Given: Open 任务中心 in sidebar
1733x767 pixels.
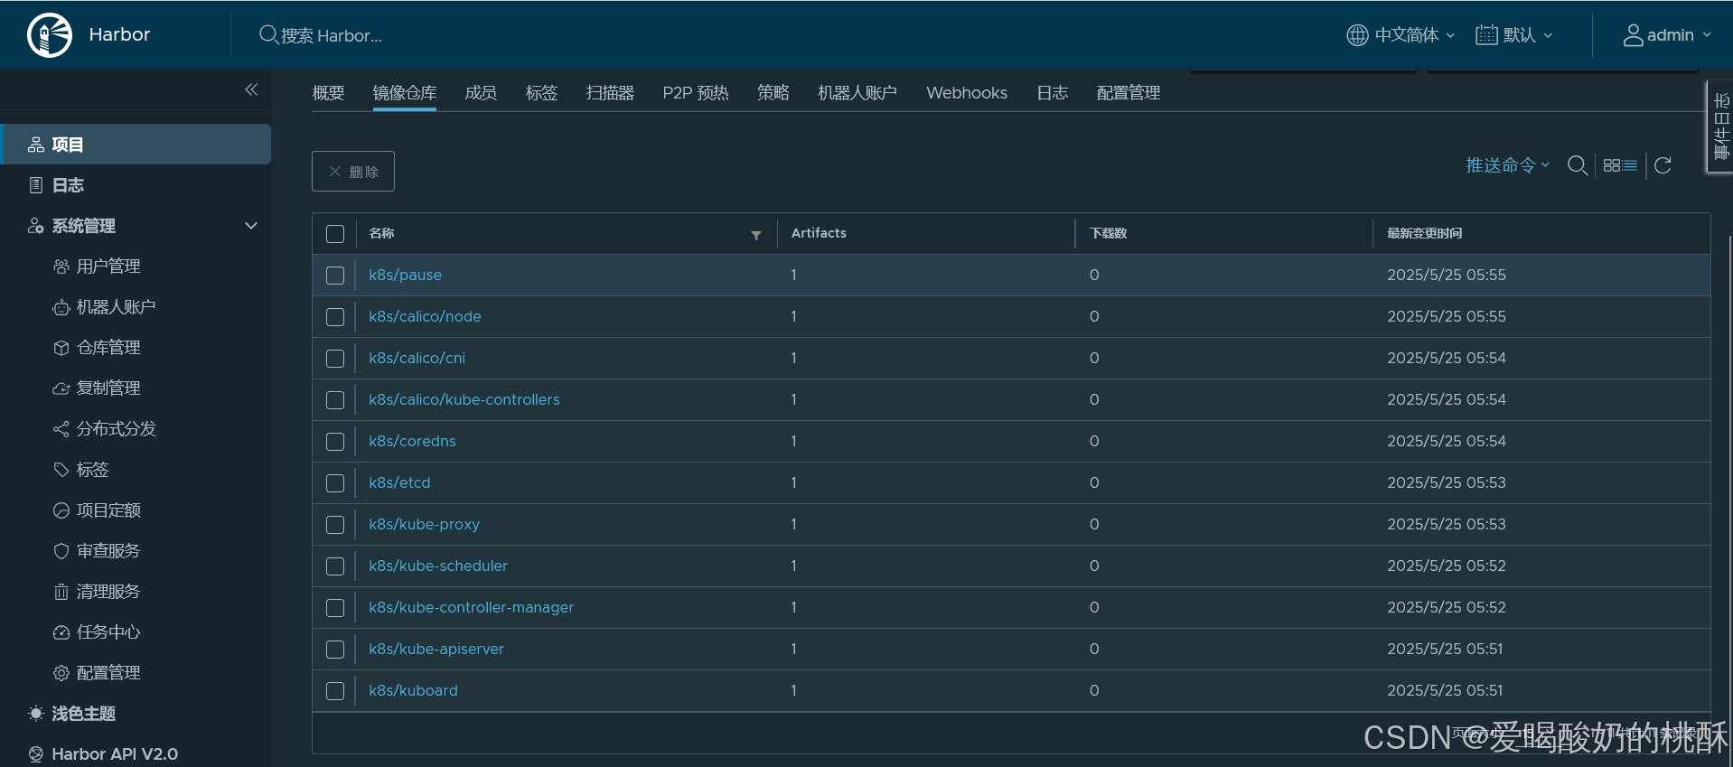Looking at the screenshot, I should pyautogui.click(x=108, y=632).
